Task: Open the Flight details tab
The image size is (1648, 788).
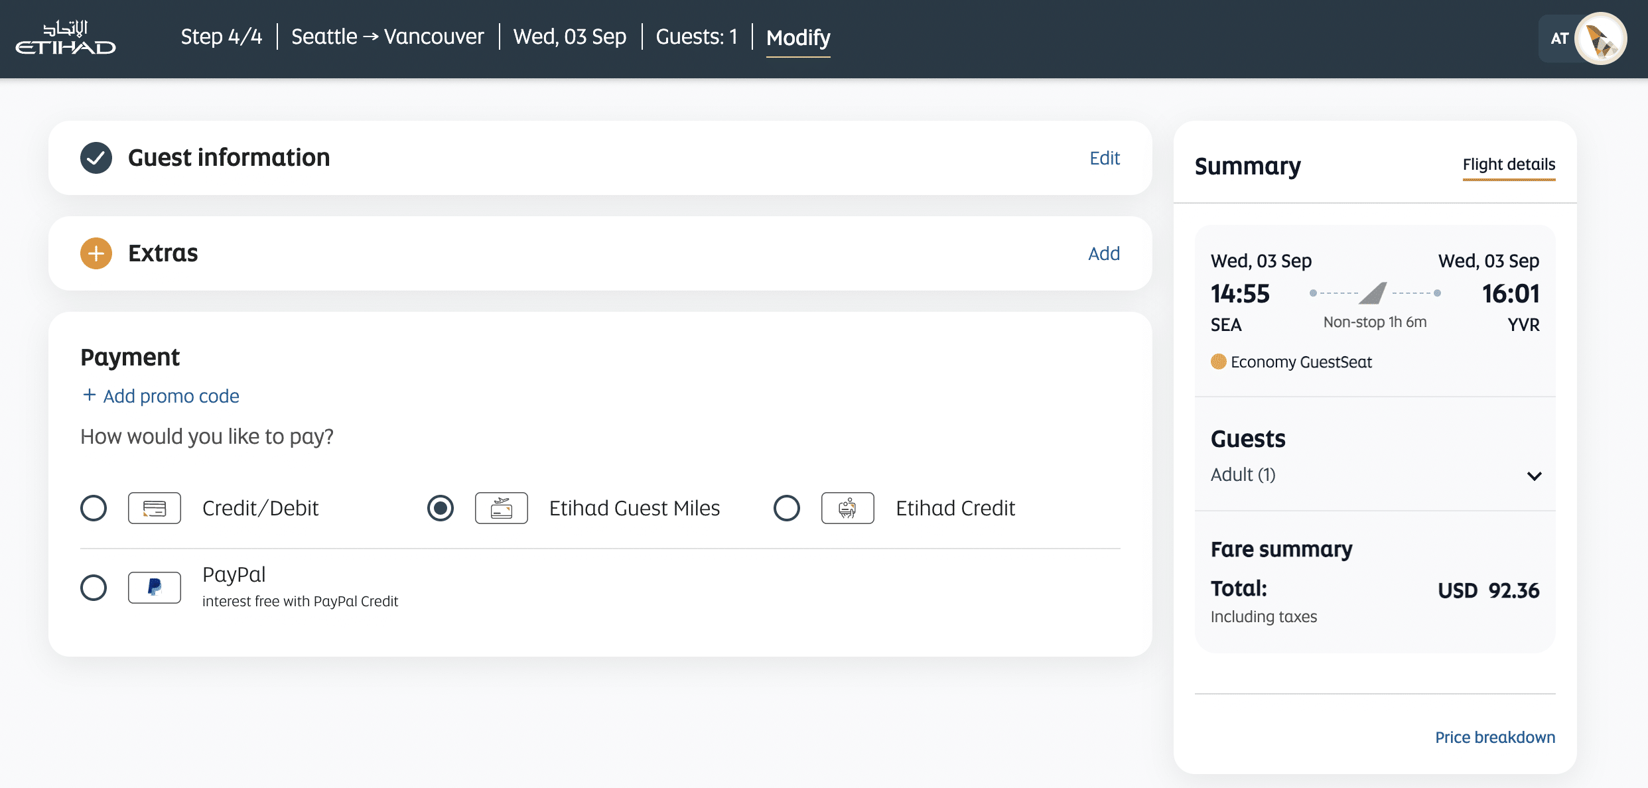Action: point(1509,164)
